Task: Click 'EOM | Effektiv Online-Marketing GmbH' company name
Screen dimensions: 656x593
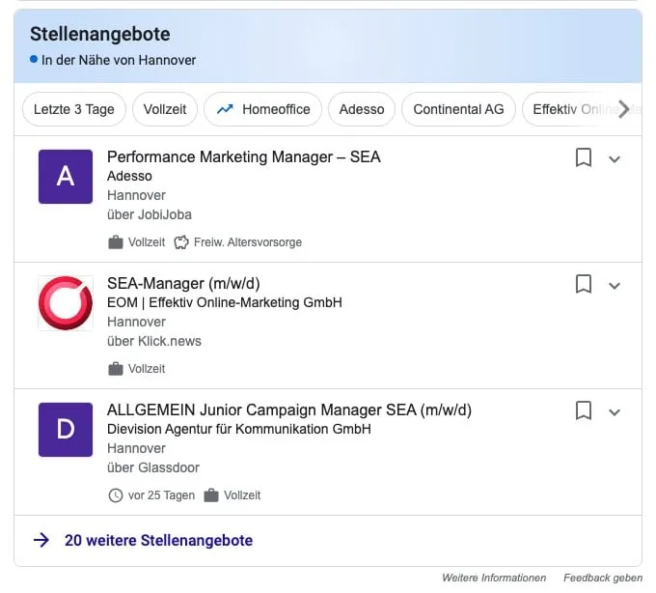Action: tap(225, 302)
